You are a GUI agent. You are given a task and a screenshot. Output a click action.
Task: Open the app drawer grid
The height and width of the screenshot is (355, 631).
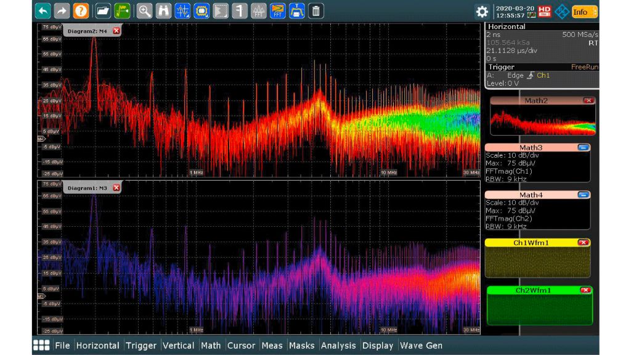click(x=40, y=346)
